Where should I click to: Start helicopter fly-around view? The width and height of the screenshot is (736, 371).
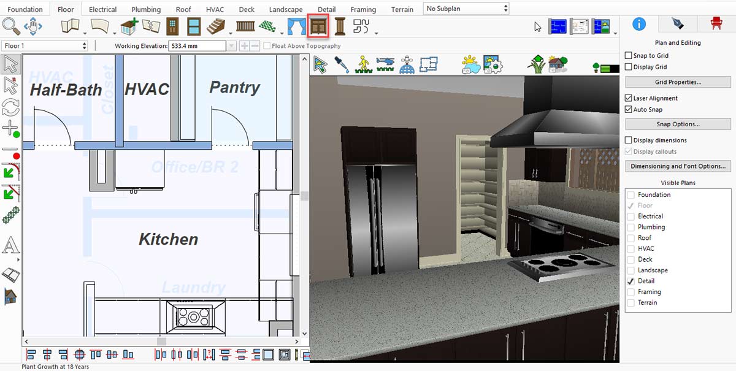385,64
